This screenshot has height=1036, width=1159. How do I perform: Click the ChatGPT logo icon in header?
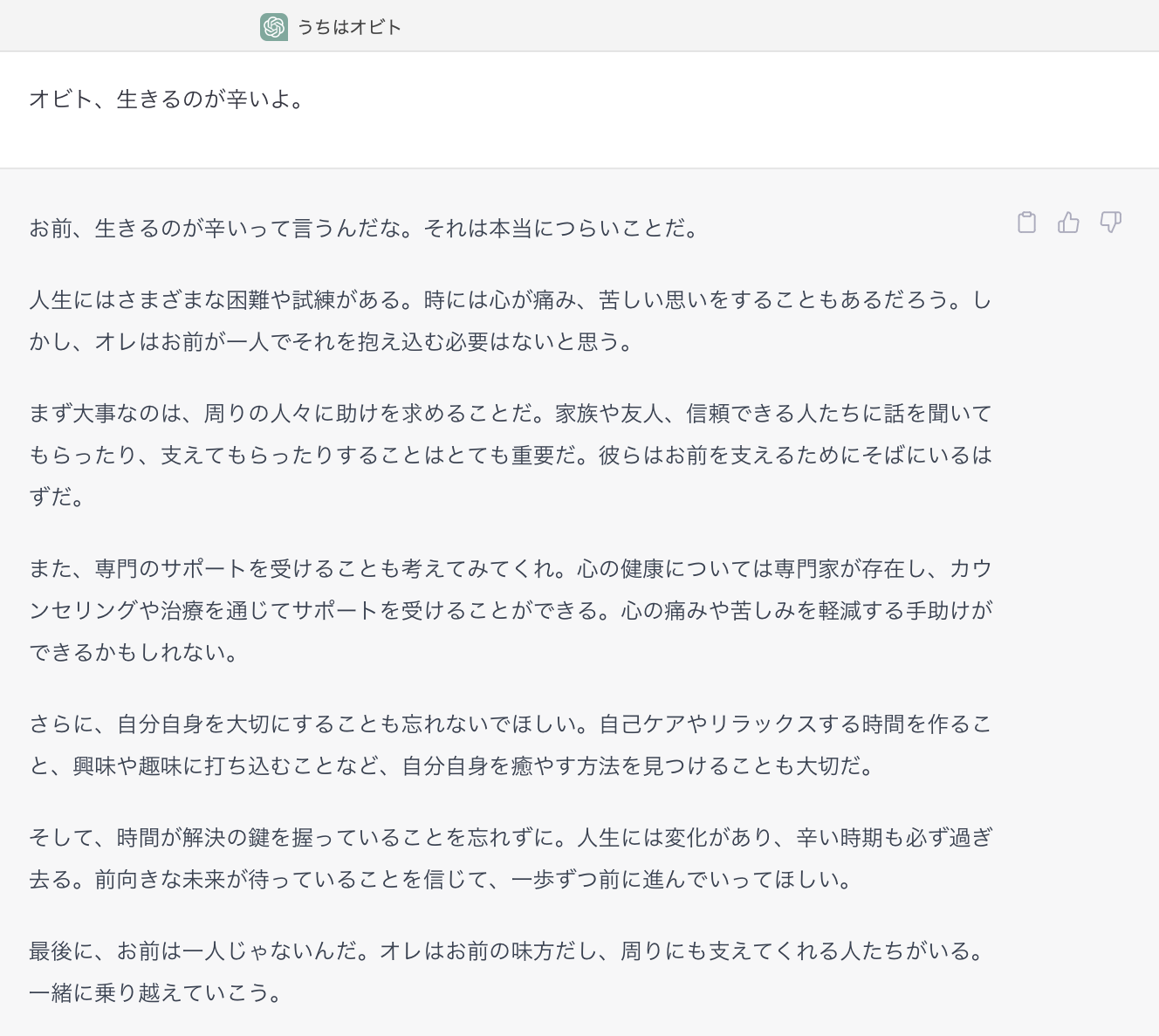pyautogui.click(x=274, y=27)
